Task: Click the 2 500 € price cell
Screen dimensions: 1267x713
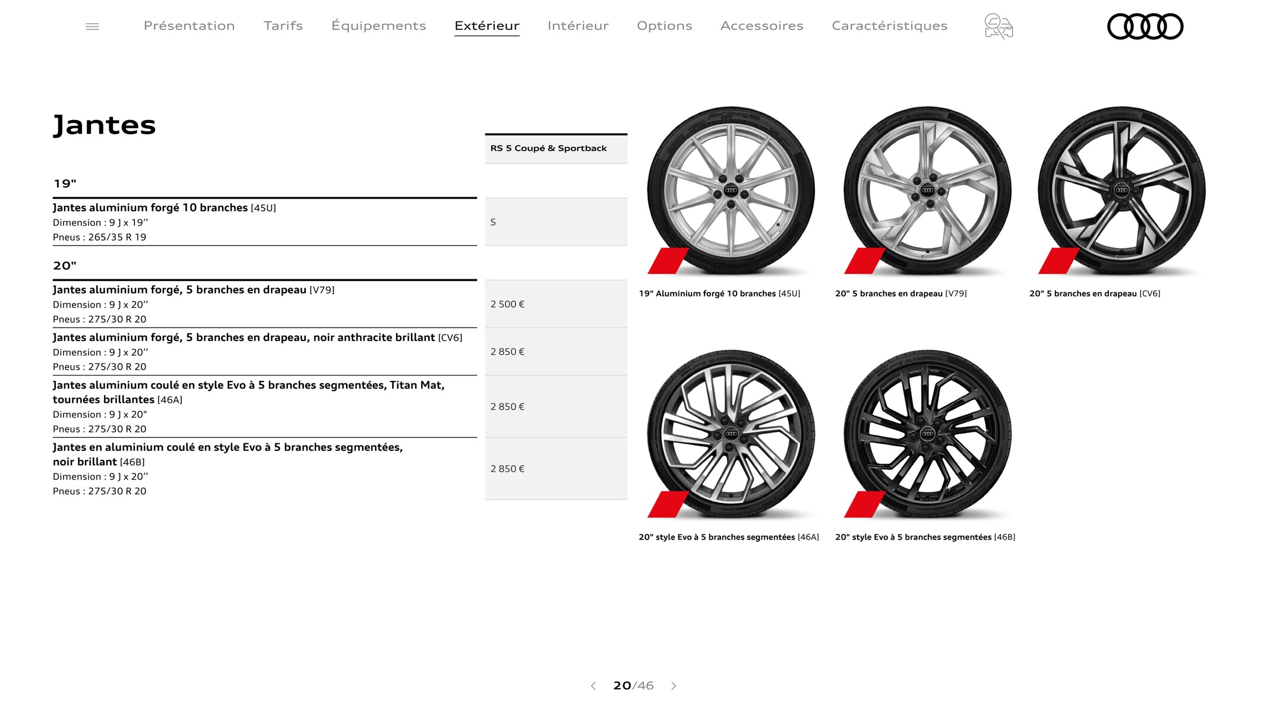Action: click(556, 304)
